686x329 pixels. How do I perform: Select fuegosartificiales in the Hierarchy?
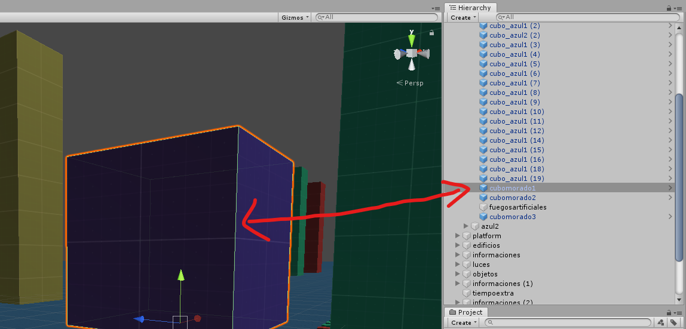point(517,207)
